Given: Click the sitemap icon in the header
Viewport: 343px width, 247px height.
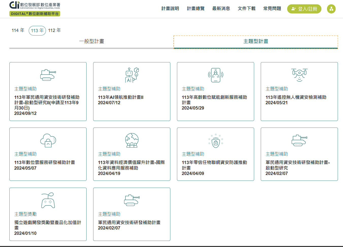Looking at the screenshot, I should point(331,9).
